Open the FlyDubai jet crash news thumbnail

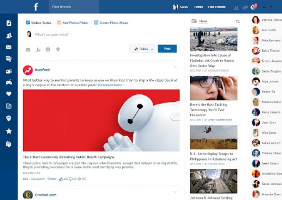pyautogui.click(x=214, y=39)
